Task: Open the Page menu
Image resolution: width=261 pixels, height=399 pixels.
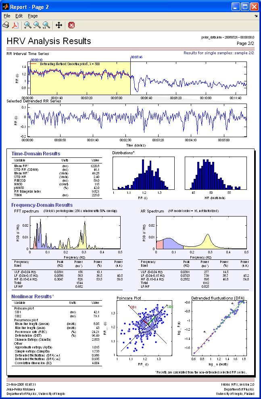Action: coord(33,16)
